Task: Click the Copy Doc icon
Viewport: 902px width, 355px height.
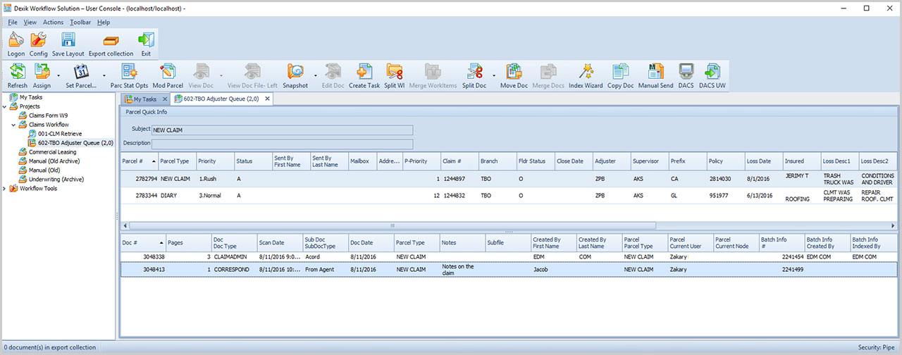Action: 620,71
